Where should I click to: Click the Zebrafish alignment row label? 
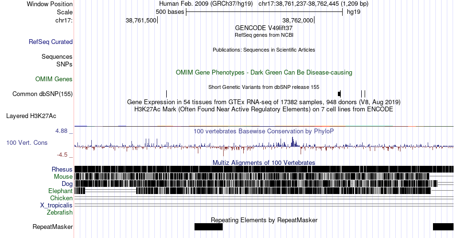pos(60,212)
